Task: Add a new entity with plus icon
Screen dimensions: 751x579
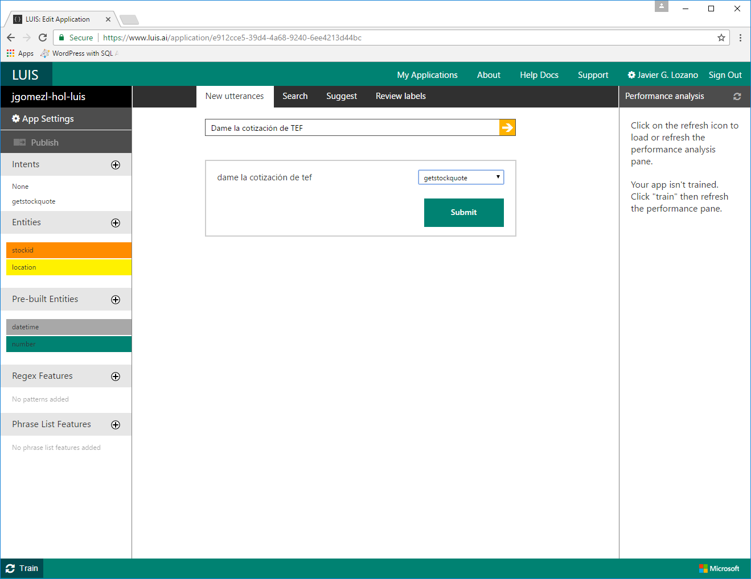Action: click(x=116, y=223)
